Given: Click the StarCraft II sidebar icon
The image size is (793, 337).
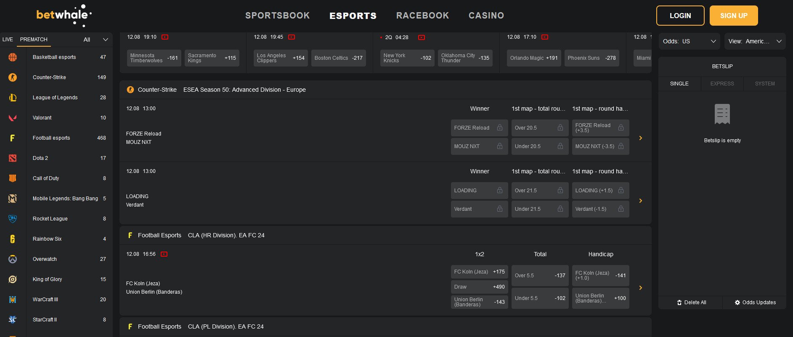Looking at the screenshot, I should [13, 320].
